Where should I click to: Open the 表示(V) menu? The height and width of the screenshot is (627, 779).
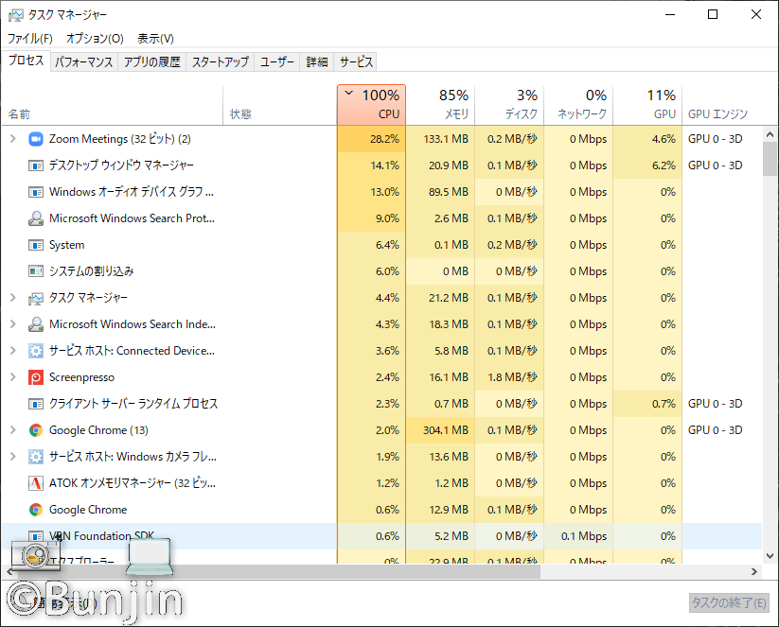[x=155, y=39]
